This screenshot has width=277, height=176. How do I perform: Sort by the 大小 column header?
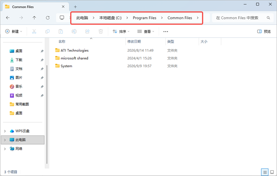click(x=204, y=42)
